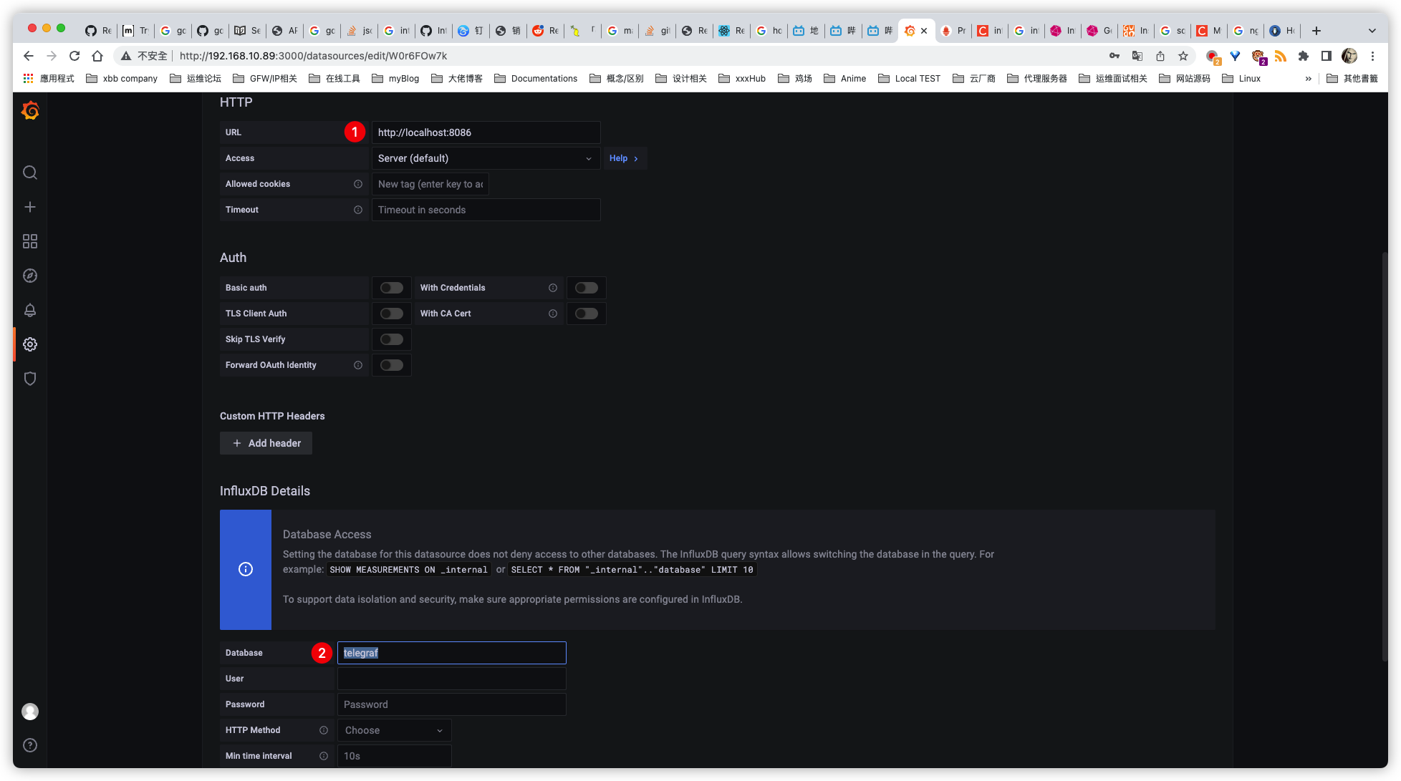Screen dimensions: 1401x781
Task: Open the 運維論壇 bookmark folder
Action: pyautogui.click(x=196, y=79)
